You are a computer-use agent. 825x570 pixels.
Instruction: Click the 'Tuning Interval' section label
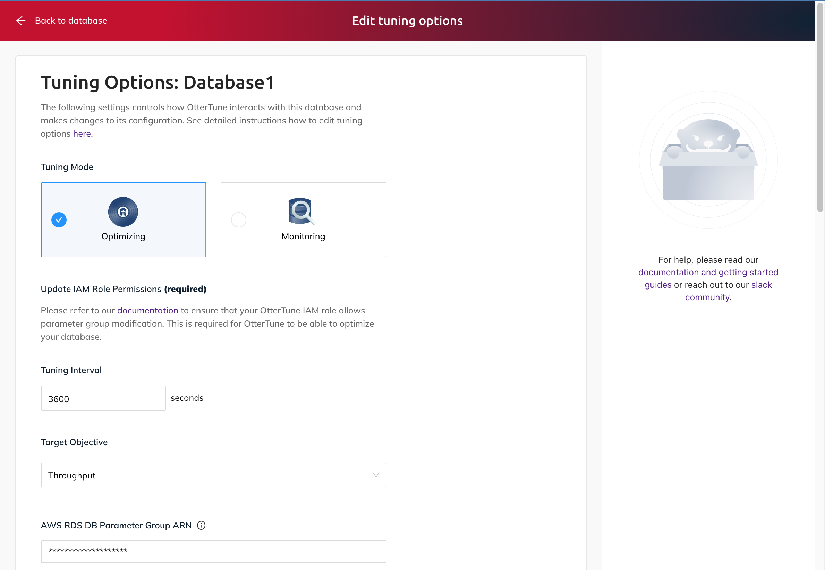click(71, 370)
